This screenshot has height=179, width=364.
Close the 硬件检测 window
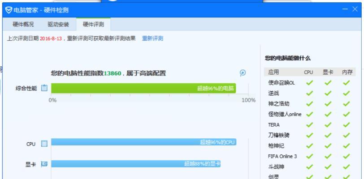pyautogui.click(x=355, y=9)
